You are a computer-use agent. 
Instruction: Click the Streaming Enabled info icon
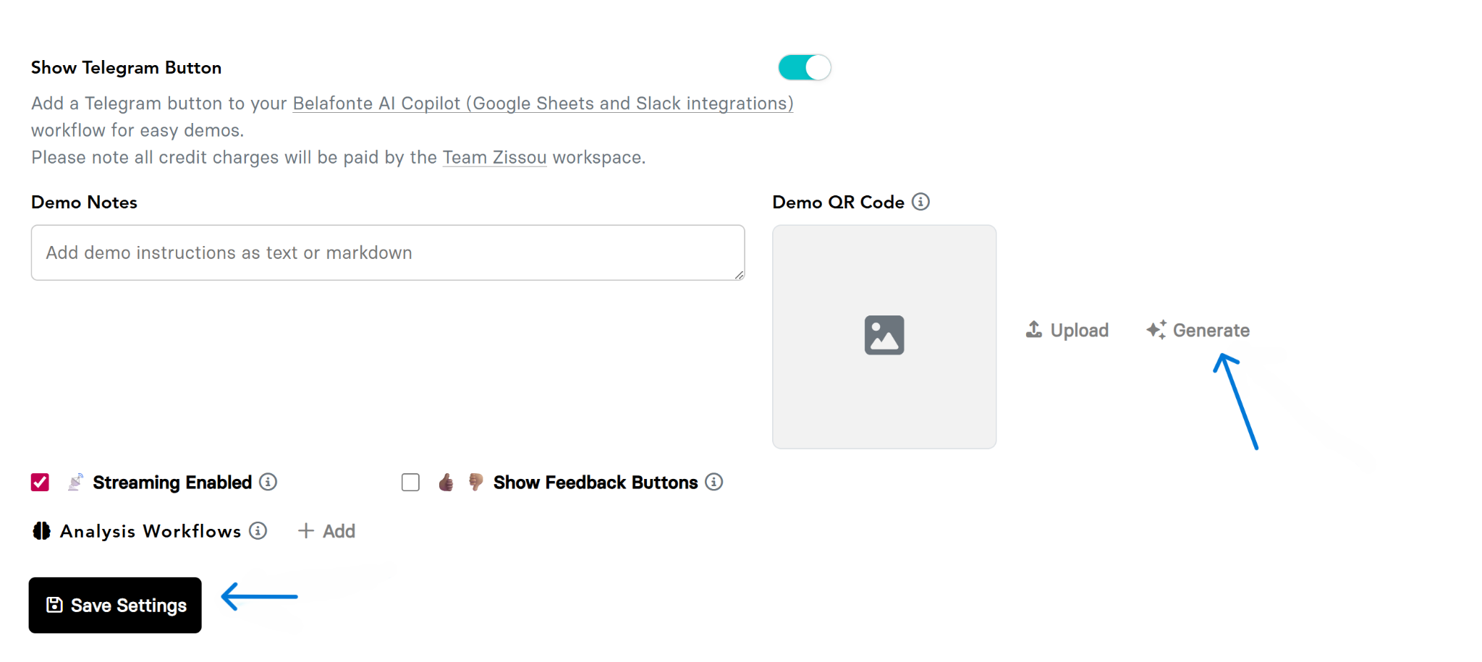click(x=268, y=482)
